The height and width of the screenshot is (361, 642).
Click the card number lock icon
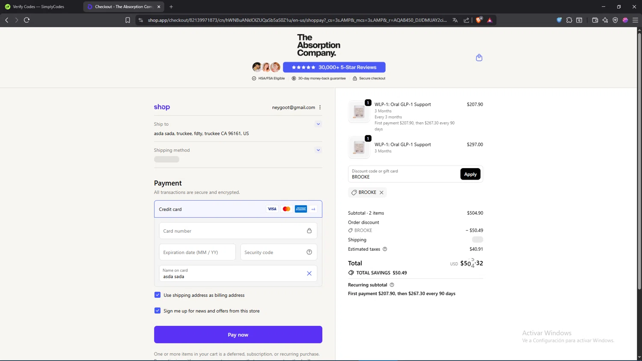309,231
